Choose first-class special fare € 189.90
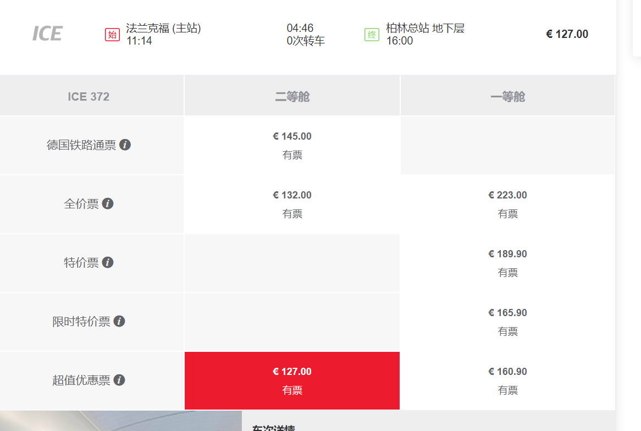The height and width of the screenshot is (431, 641). point(507,263)
